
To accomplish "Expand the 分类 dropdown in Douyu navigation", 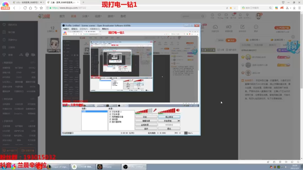I will coord(85,16).
